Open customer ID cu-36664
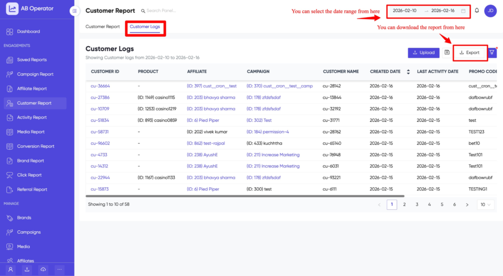This screenshot has height=276, width=503. click(100, 86)
